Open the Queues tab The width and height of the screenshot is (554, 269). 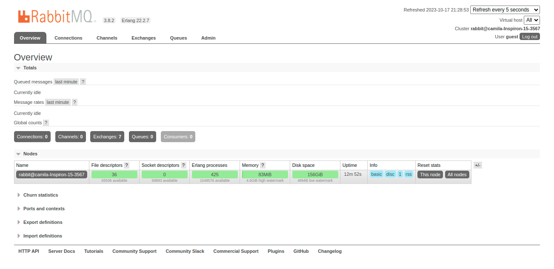click(179, 38)
